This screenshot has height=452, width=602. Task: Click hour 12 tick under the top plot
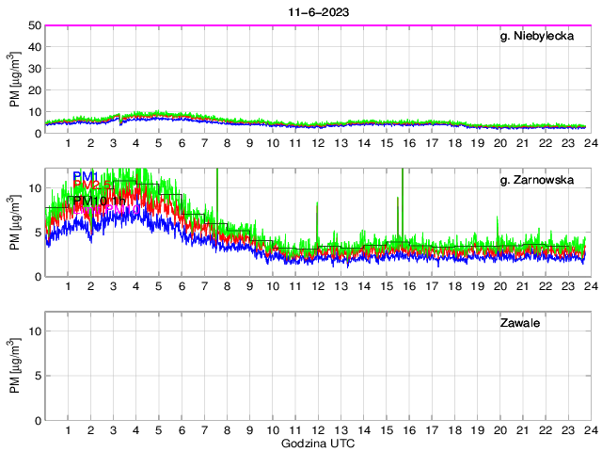coord(318,143)
